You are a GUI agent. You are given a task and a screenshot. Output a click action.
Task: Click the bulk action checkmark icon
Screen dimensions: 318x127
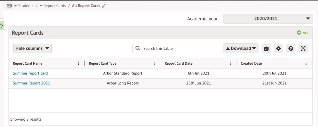coord(266,49)
